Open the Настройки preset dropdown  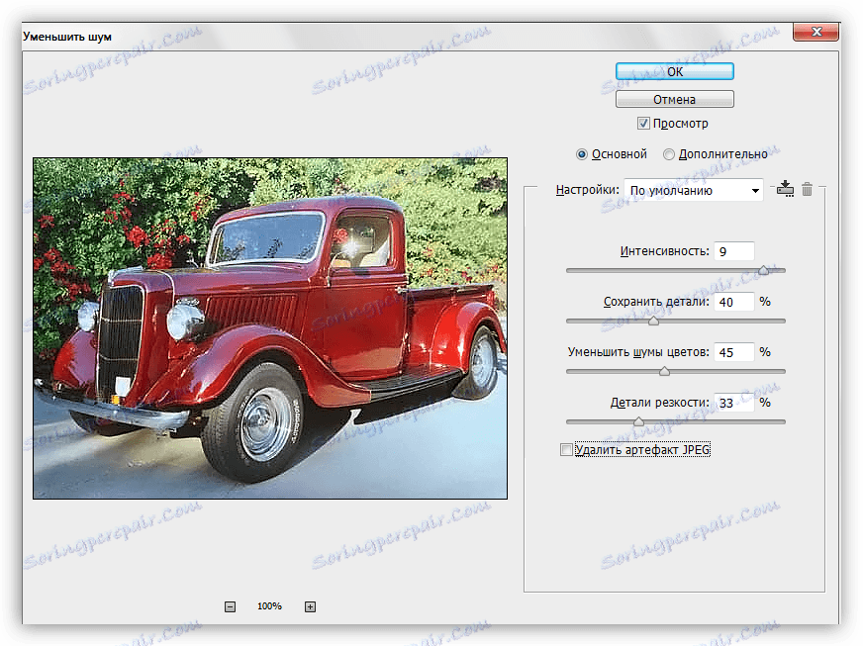coord(694,190)
